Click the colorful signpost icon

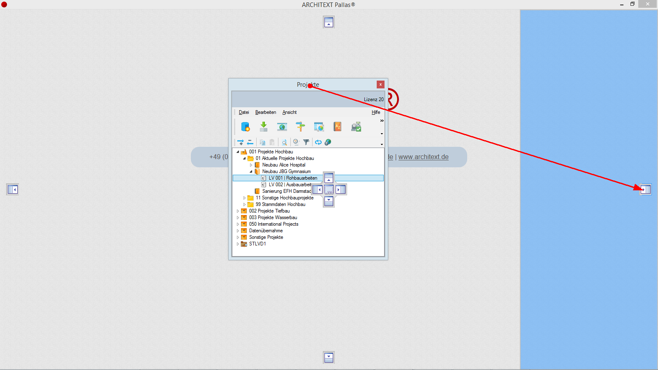(301, 127)
